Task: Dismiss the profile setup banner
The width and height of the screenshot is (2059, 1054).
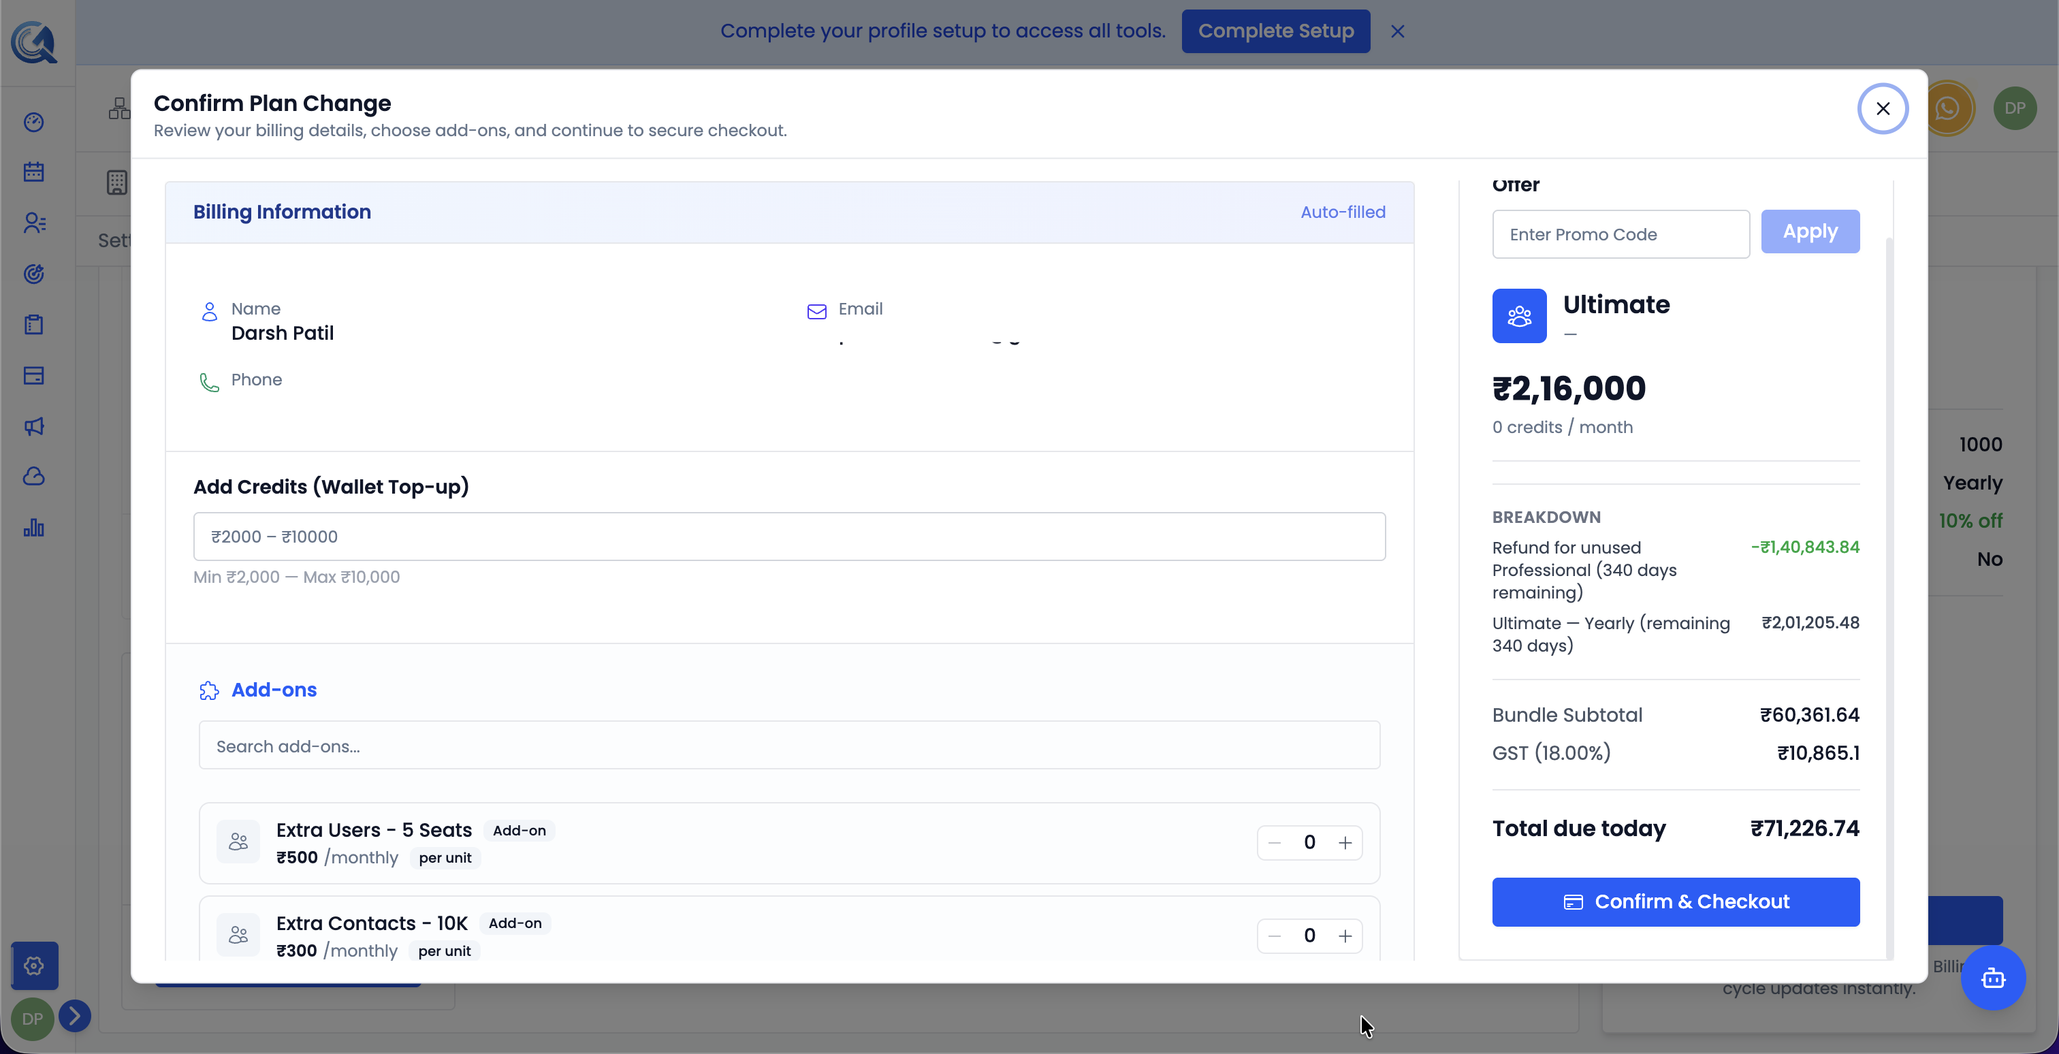Action: coord(1396,31)
